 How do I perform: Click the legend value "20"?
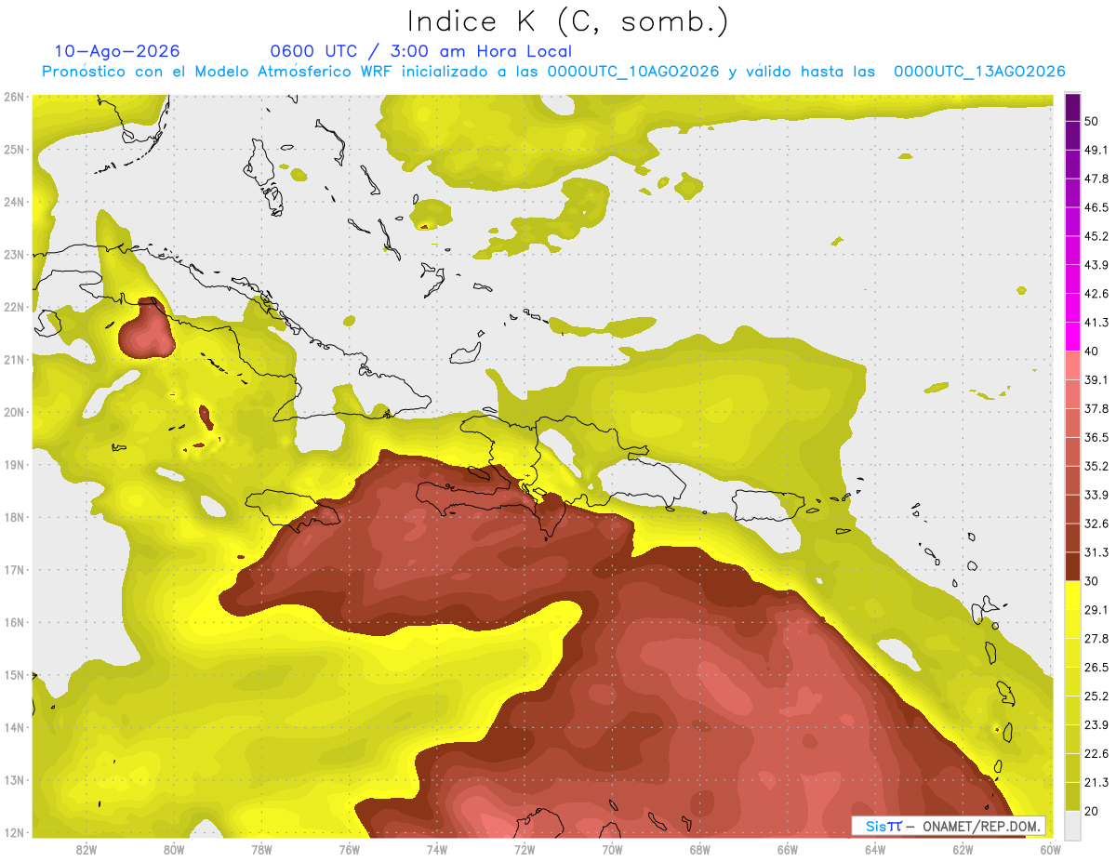tap(1093, 811)
